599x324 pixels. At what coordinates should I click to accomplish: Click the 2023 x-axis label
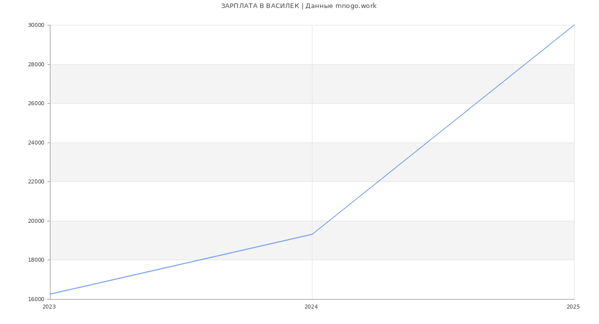(49, 307)
